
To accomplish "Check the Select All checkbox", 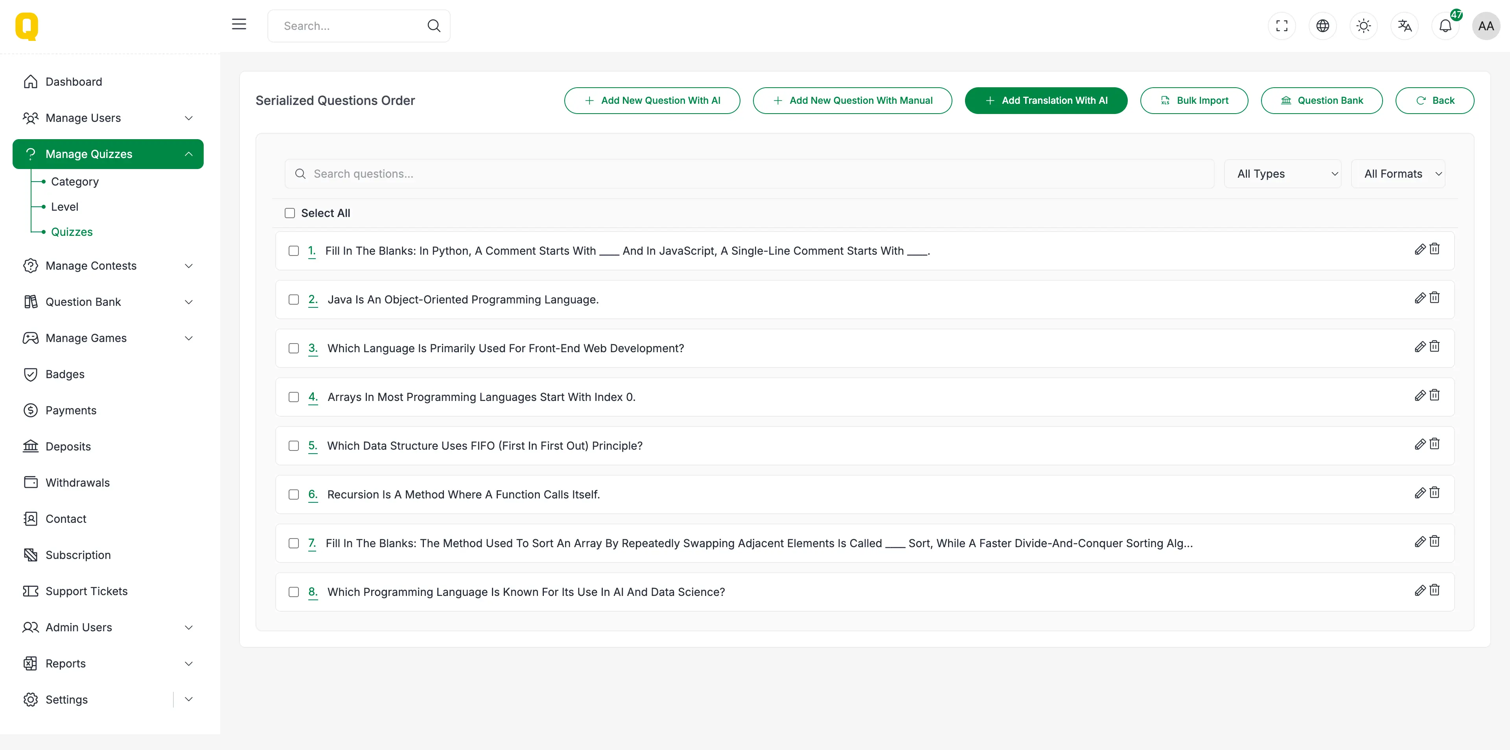I will (289, 213).
